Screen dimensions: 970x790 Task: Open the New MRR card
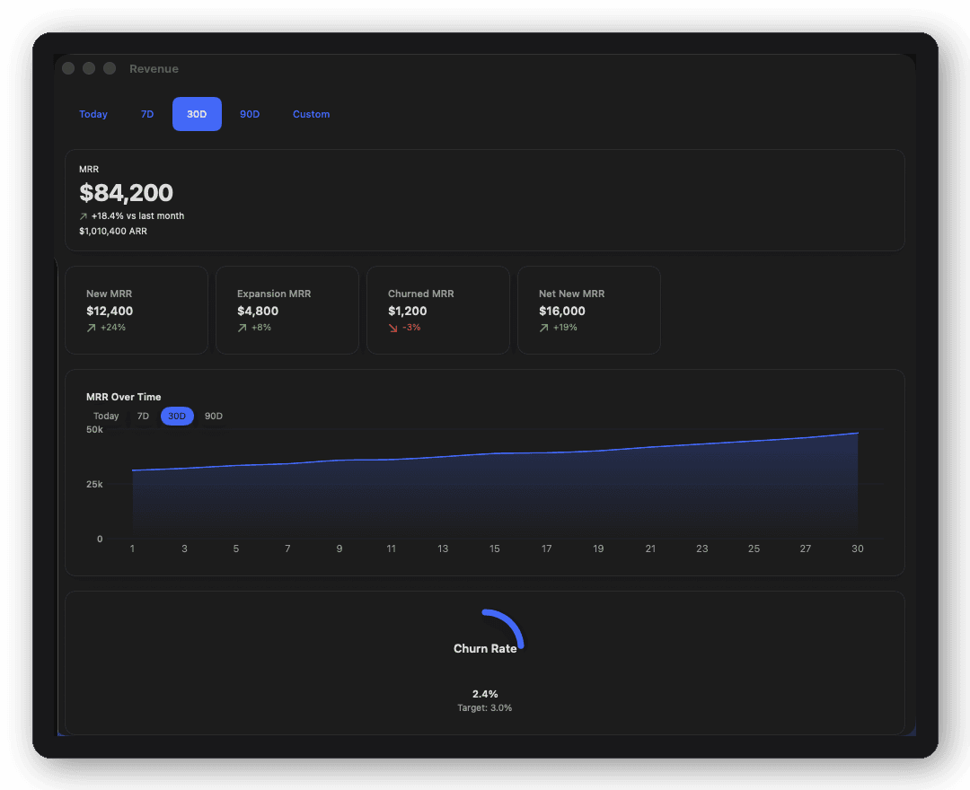[137, 311]
